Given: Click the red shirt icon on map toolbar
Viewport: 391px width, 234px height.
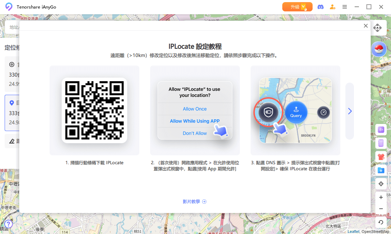Looking at the screenshot, I should pyautogui.click(x=381, y=157).
